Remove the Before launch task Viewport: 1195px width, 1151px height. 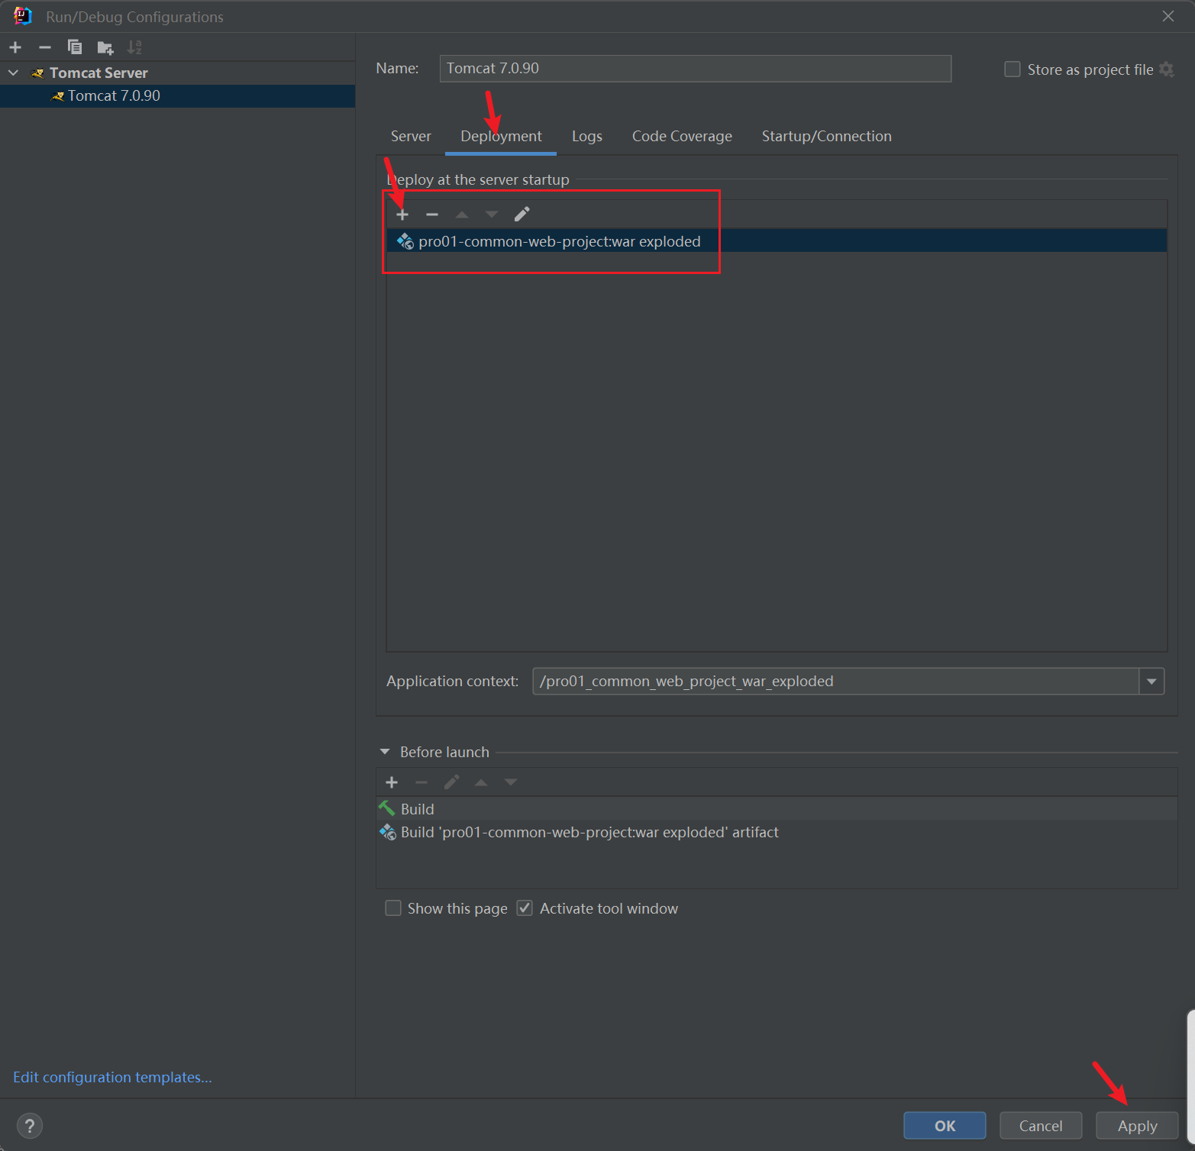click(x=421, y=782)
